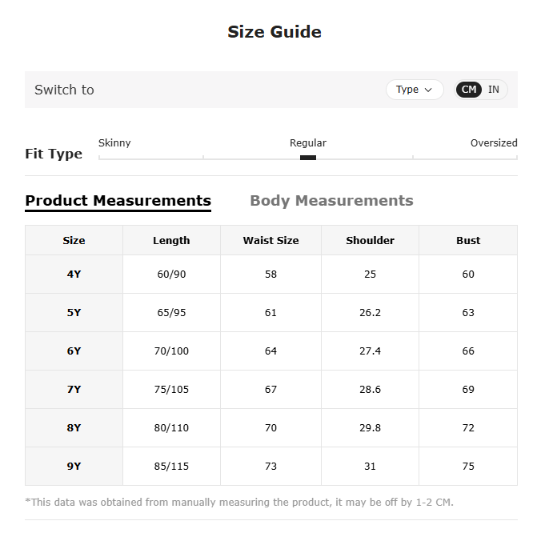Click the Bust column header
545x533 pixels.
click(468, 240)
